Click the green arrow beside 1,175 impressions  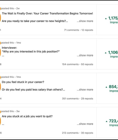coord(106,19)
